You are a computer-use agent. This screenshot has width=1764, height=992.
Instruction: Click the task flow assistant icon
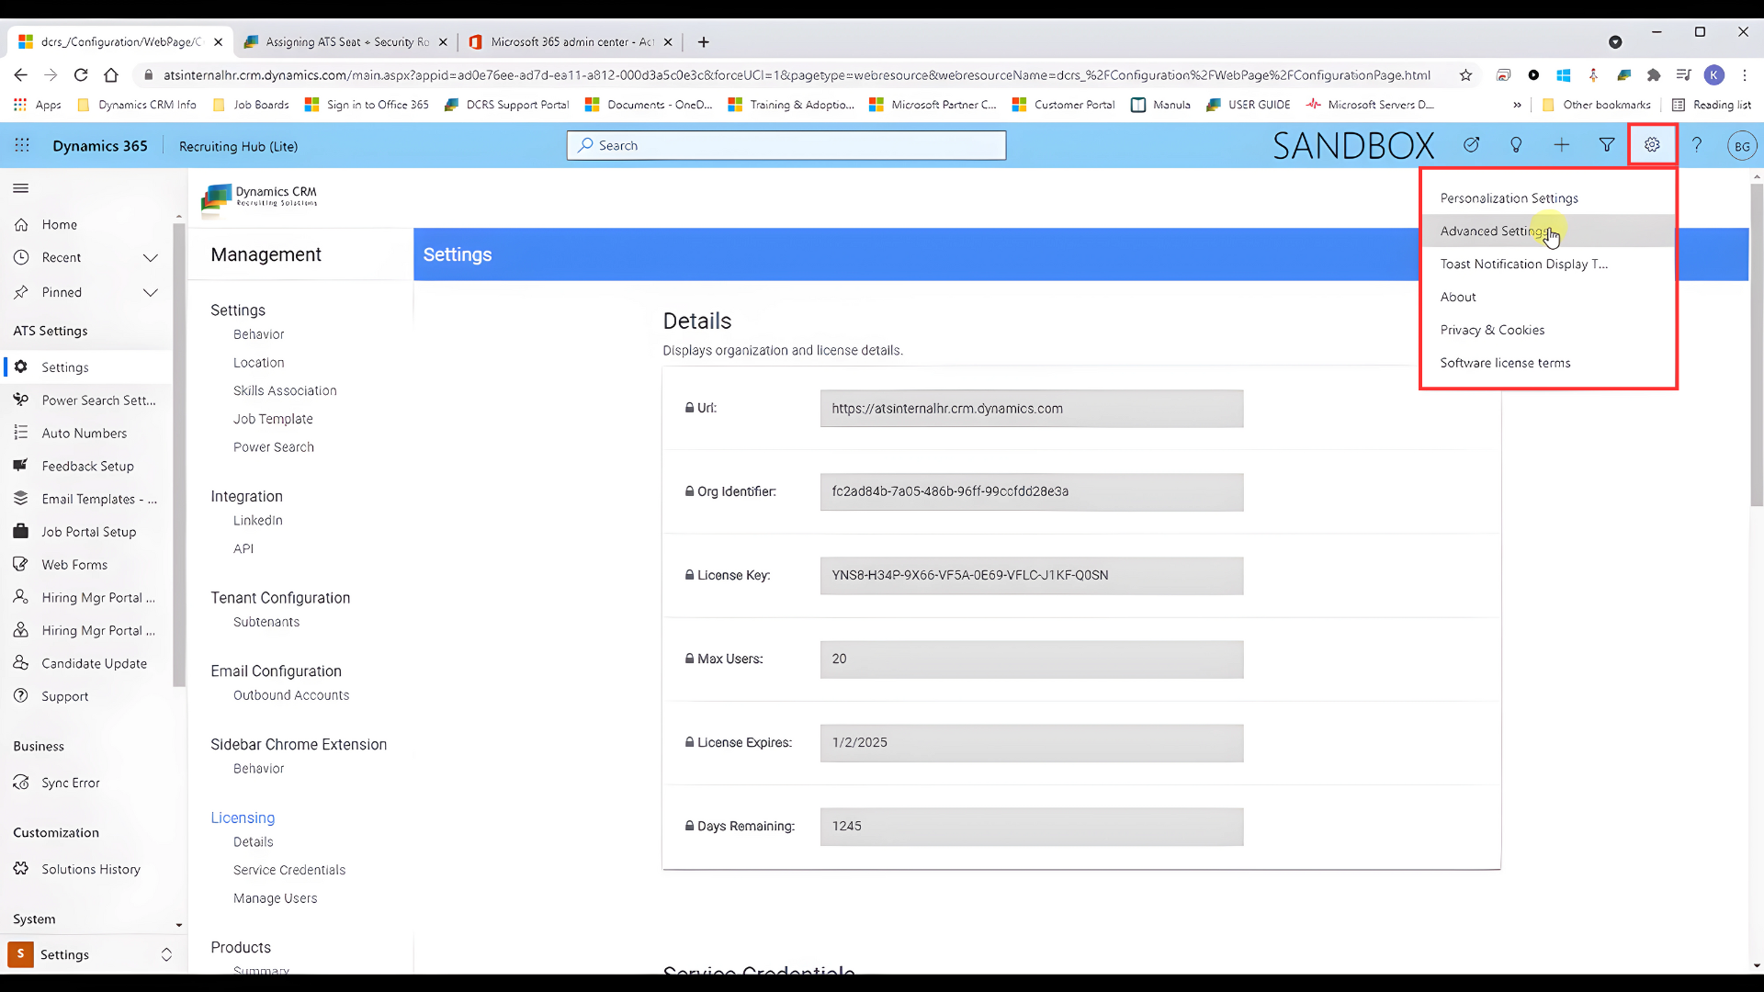point(1471,145)
